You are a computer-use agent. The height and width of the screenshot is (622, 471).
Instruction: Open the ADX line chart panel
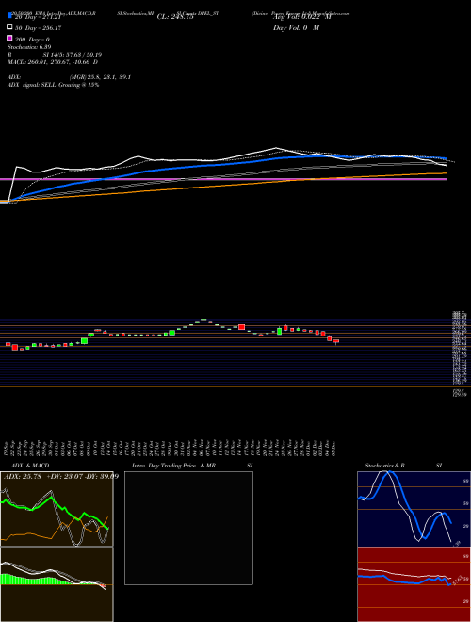click(57, 509)
